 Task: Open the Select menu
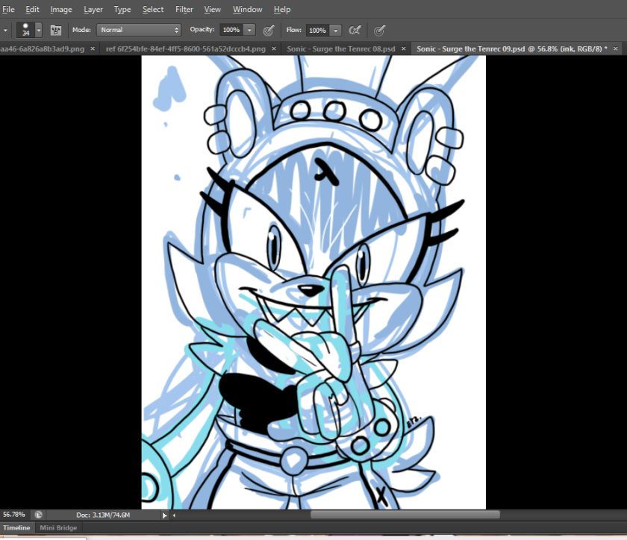point(153,9)
